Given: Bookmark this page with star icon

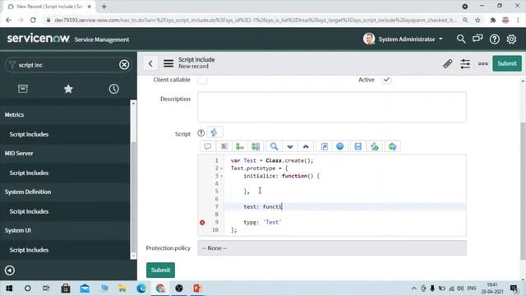Looking at the screenshot, I should click(x=478, y=20).
